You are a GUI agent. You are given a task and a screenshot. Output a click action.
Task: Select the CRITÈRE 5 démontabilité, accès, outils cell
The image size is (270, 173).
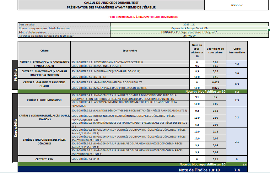point(45,117)
